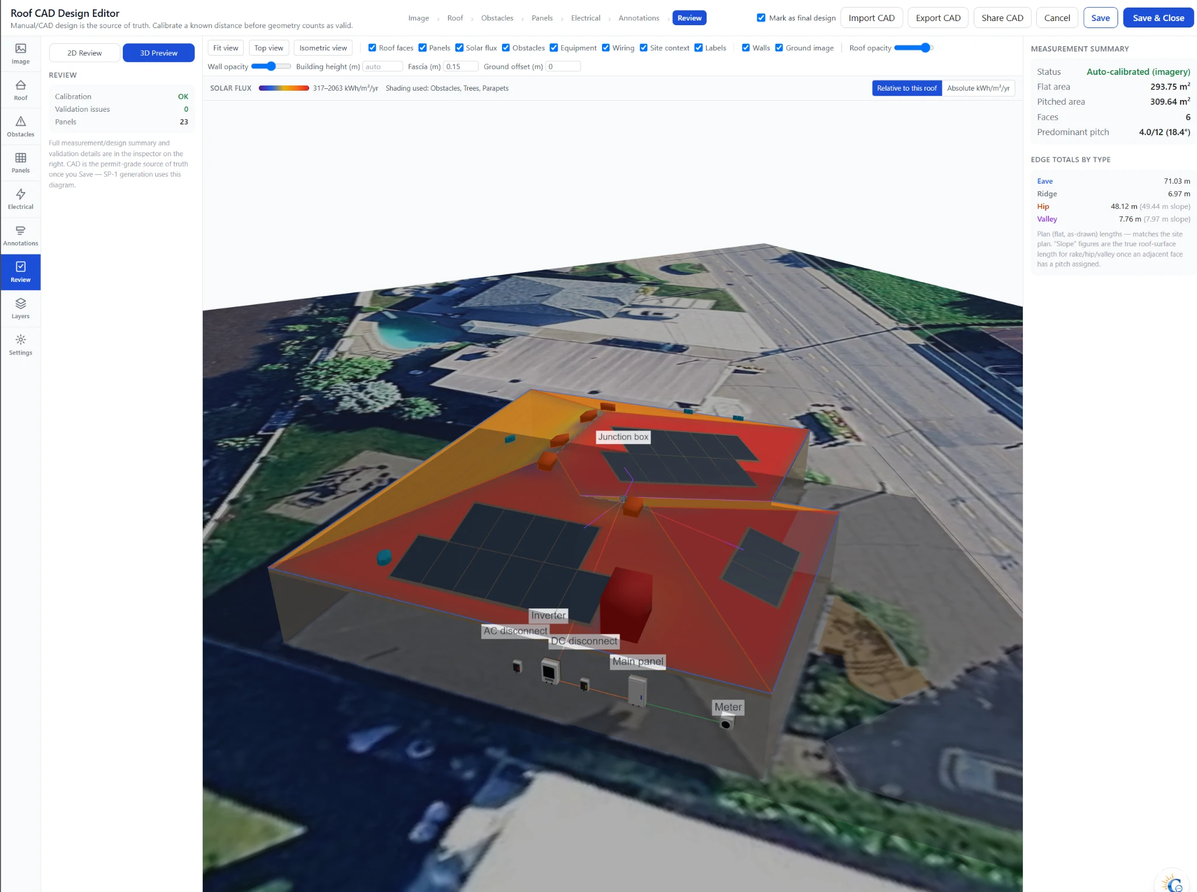This screenshot has width=1197, height=892.
Task: Open the Electrical sidebar section
Action: (20, 199)
